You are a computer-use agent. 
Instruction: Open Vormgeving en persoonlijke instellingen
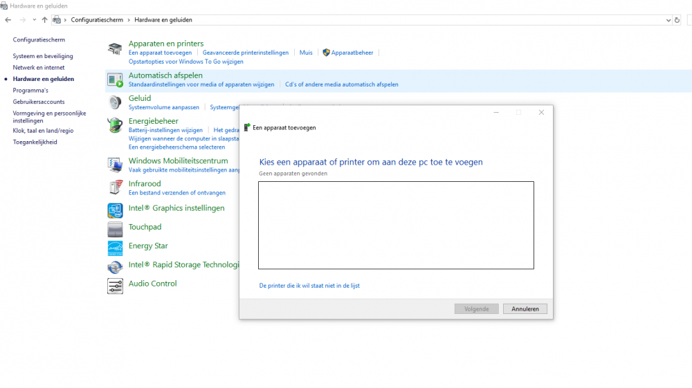49,117
